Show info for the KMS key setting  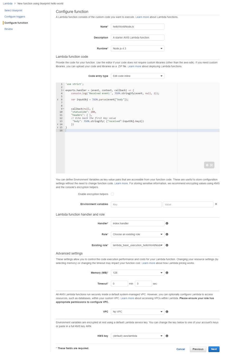[167, 336]
